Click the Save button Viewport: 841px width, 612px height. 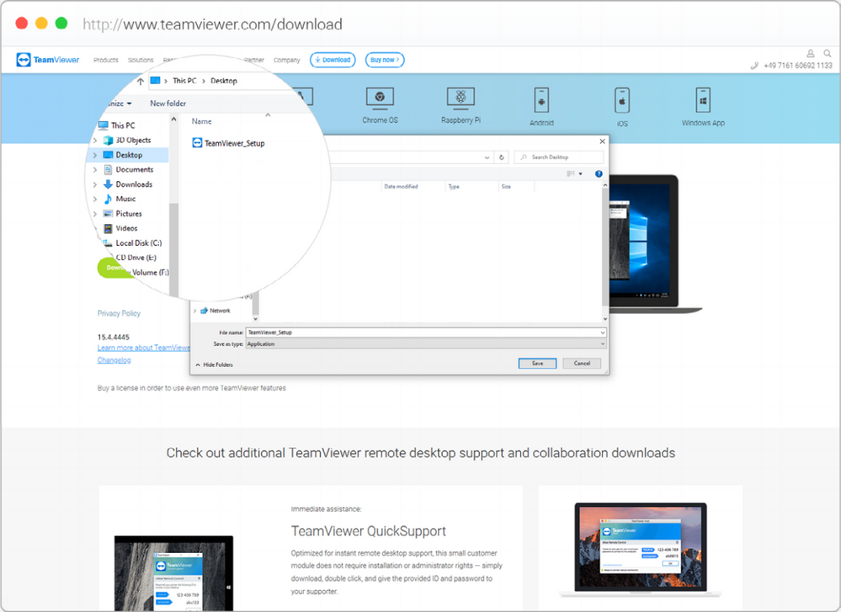537,363
